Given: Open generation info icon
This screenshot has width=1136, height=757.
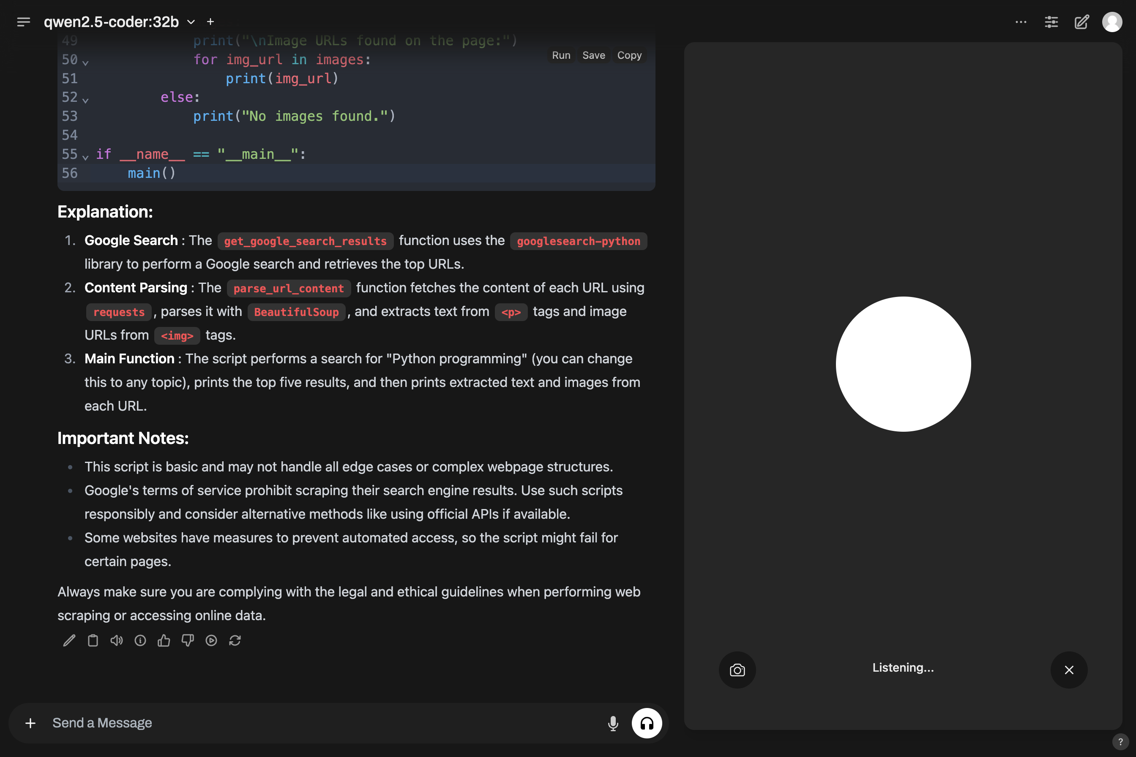Looking at the screenshot, I should coord(140,640).
